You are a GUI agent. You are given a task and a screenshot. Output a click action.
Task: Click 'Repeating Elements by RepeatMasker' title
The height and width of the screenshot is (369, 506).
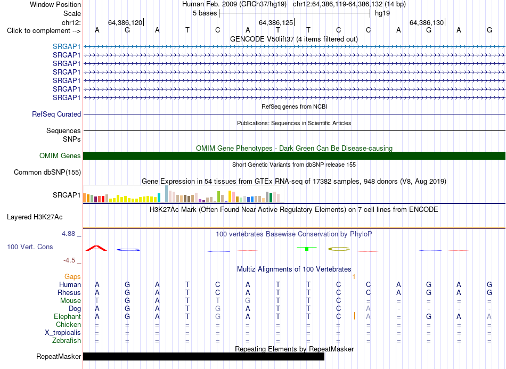click(294, 349)
